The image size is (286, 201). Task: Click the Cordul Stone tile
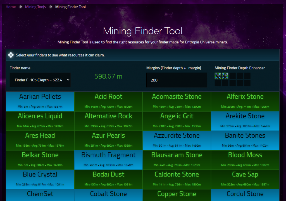(245, 195)
